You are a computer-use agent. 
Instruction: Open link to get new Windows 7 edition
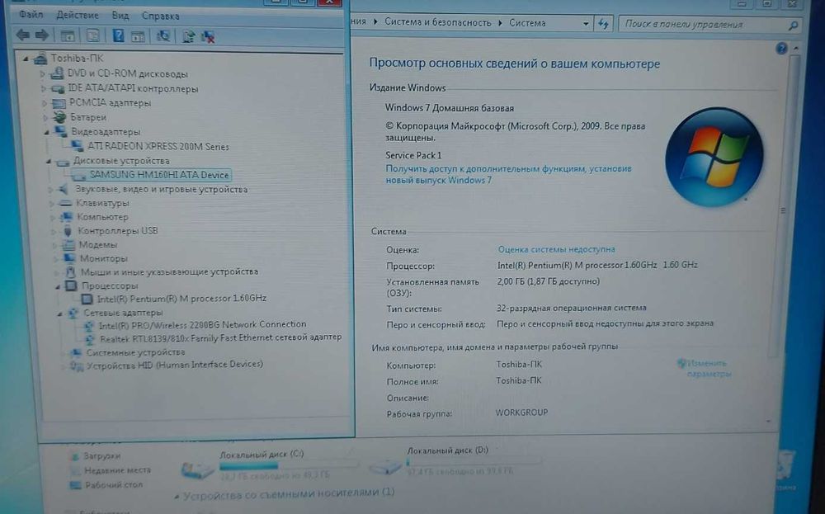coord(508,174)
